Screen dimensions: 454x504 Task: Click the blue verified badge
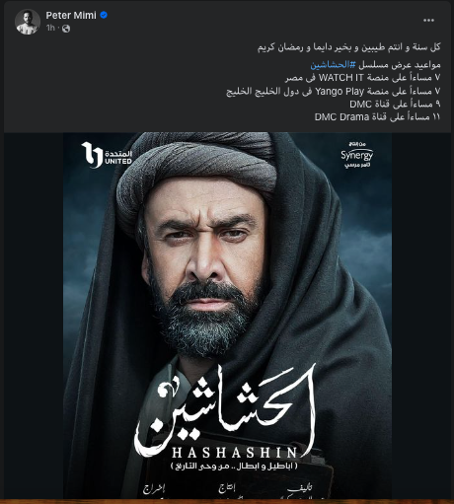(104, 15)
